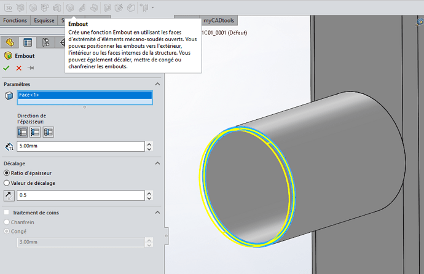Cancel the Embout with red X
Image resolution: width=424 pixels, height=274 pixels.
coord(18,68)
